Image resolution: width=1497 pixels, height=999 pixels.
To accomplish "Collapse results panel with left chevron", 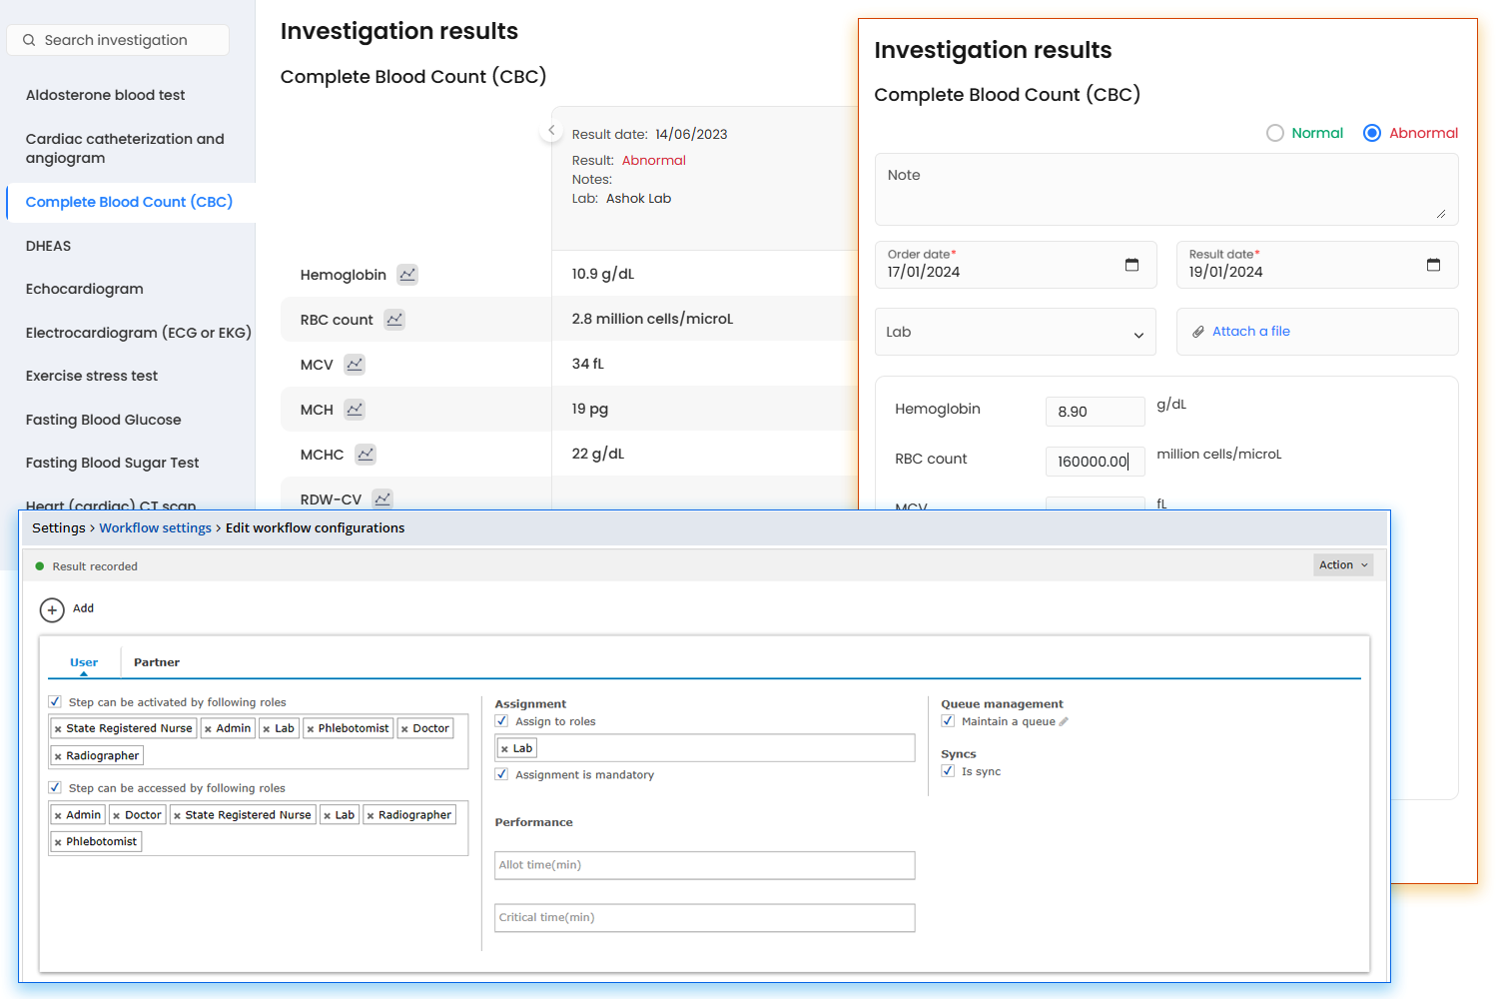I will click(551, 131).
